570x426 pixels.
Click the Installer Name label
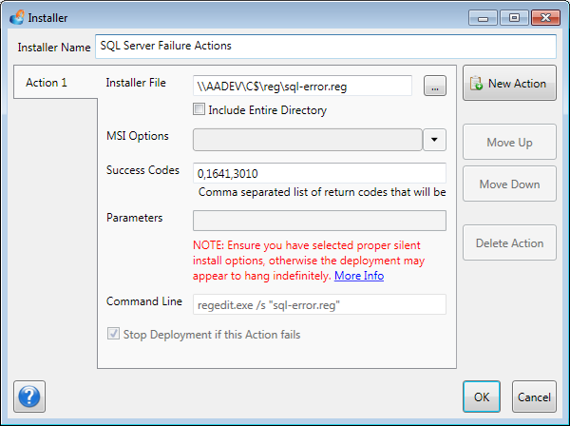[54, 48]
